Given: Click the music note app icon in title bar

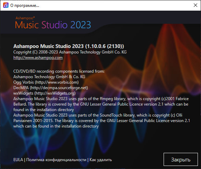Looking at the screenshot, I should (6, 5).
